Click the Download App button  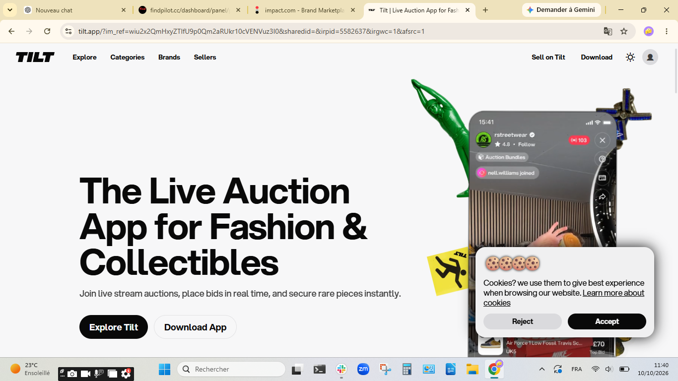(x=195, y=327)
